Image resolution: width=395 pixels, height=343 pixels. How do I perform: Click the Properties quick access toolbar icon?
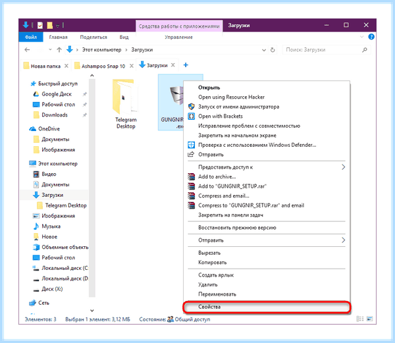pos(39,25)
